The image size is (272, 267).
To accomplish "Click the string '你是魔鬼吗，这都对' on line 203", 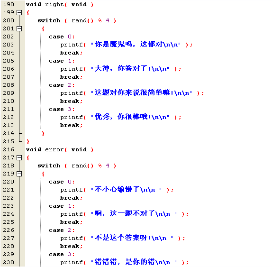I will tap(128, 44).
